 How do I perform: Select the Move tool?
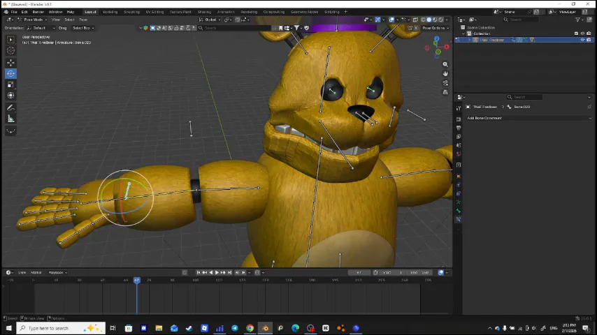point(10,62)
